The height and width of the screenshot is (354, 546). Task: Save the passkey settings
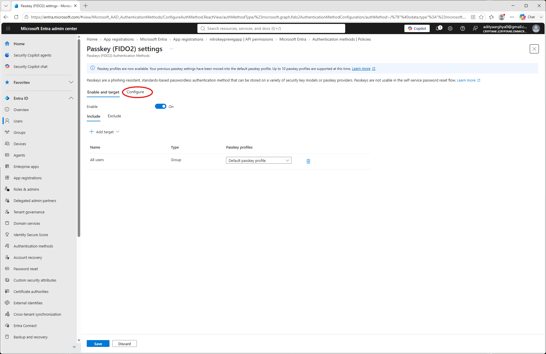click(x=98, y=344)
